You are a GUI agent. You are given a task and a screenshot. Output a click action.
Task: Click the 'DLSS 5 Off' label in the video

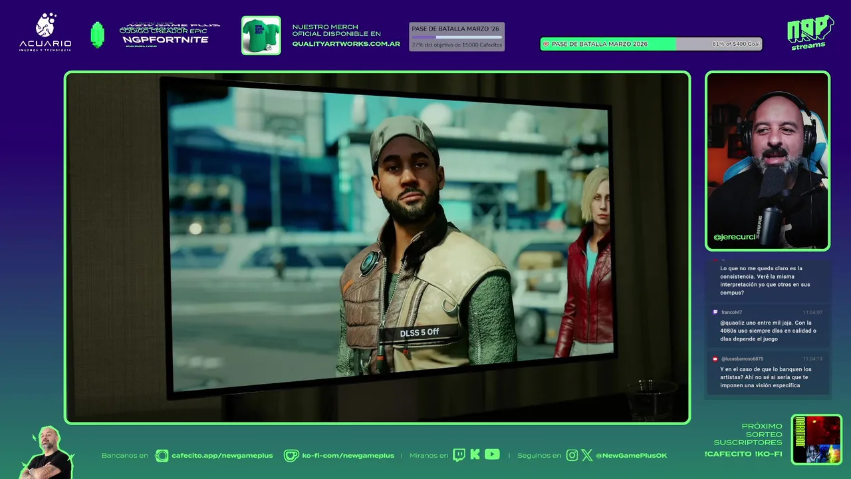(419, 332)
